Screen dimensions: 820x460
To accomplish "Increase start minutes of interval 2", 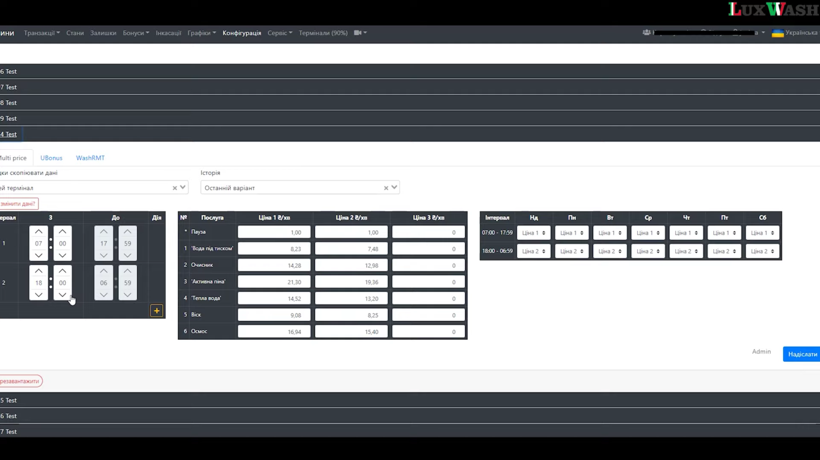I will [x=62, y=271].
